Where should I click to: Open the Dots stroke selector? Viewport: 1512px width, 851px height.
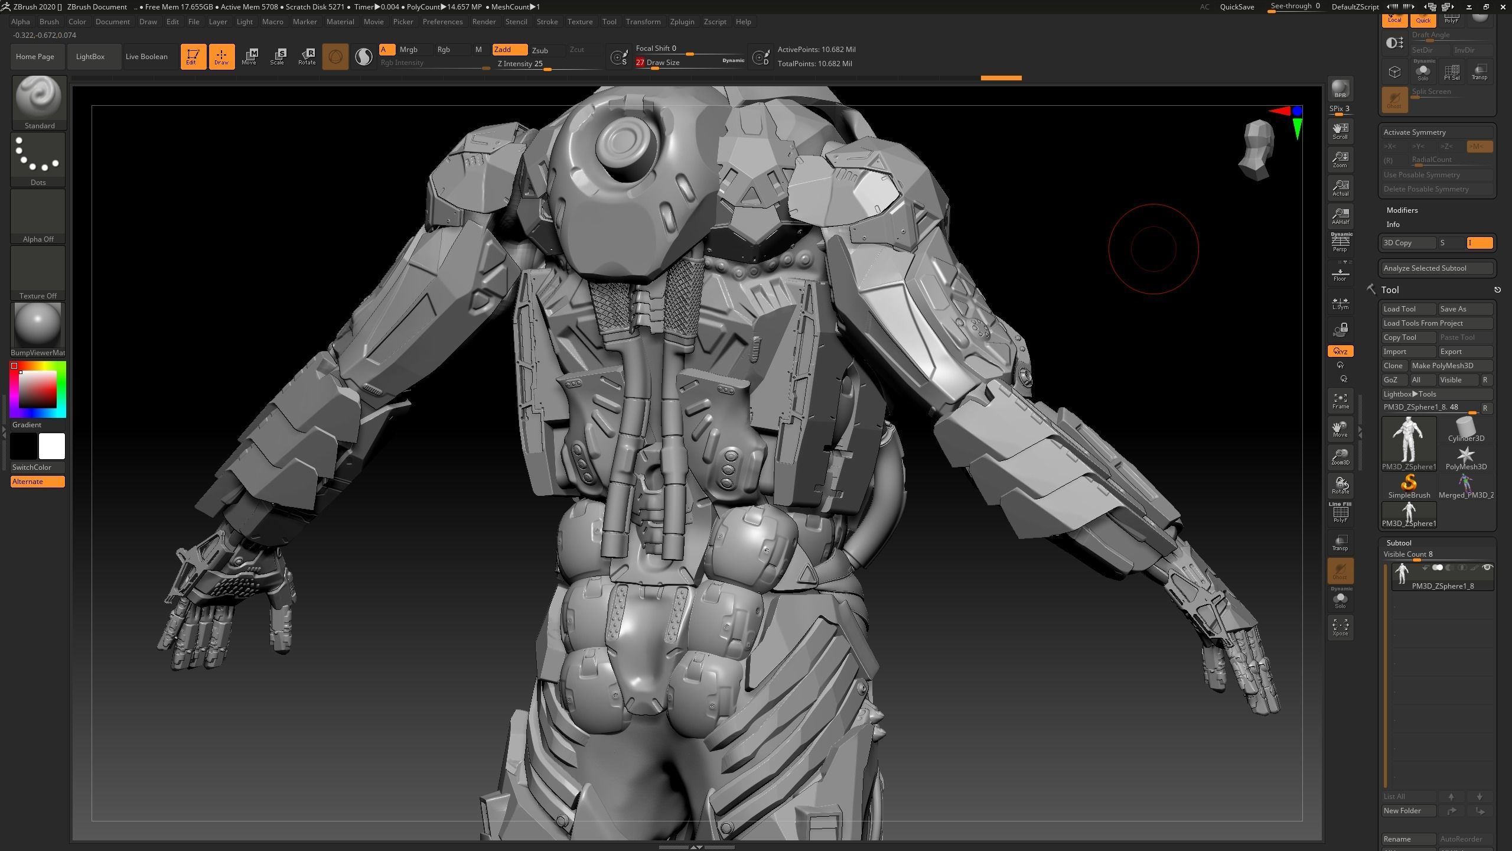(38, 155)
